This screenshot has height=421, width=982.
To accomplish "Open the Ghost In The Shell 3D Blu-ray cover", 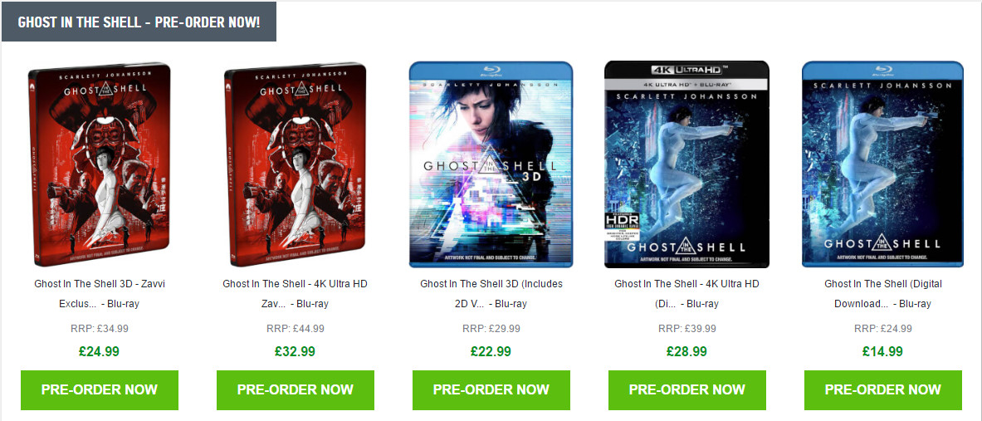I will [x=491, y=164].
